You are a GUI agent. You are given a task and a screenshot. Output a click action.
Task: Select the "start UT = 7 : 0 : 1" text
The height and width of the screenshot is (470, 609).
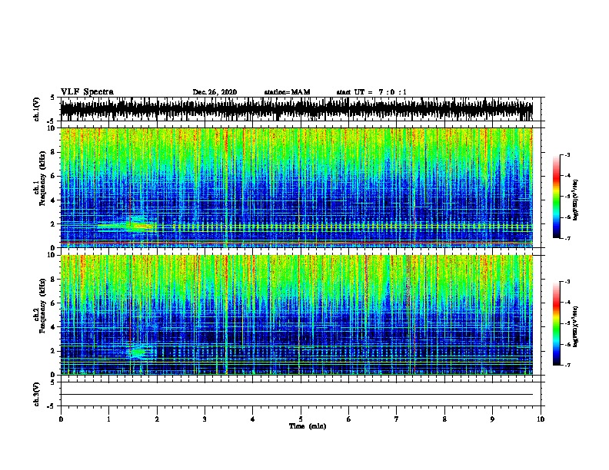371,92
